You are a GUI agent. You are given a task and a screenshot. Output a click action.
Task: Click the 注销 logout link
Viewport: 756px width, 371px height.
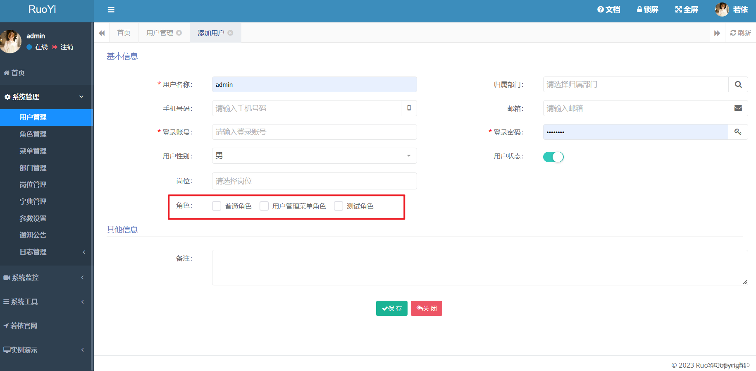click(62, 47)
